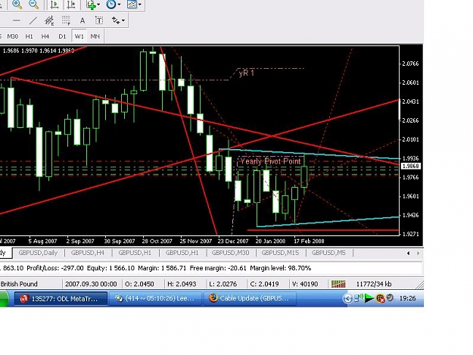Open the GBPUSD,Daily chart tab
Screen dimensions: 473x355
coord(38,253)
